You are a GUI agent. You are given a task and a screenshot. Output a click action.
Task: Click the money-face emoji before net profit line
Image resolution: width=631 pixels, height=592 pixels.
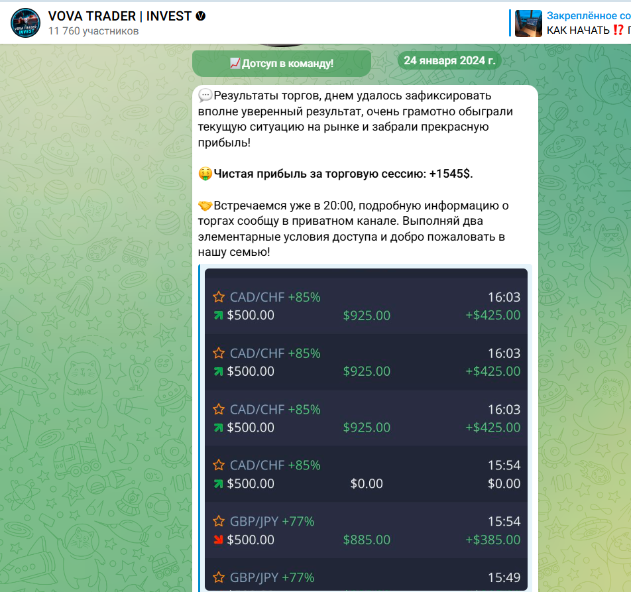205,174
